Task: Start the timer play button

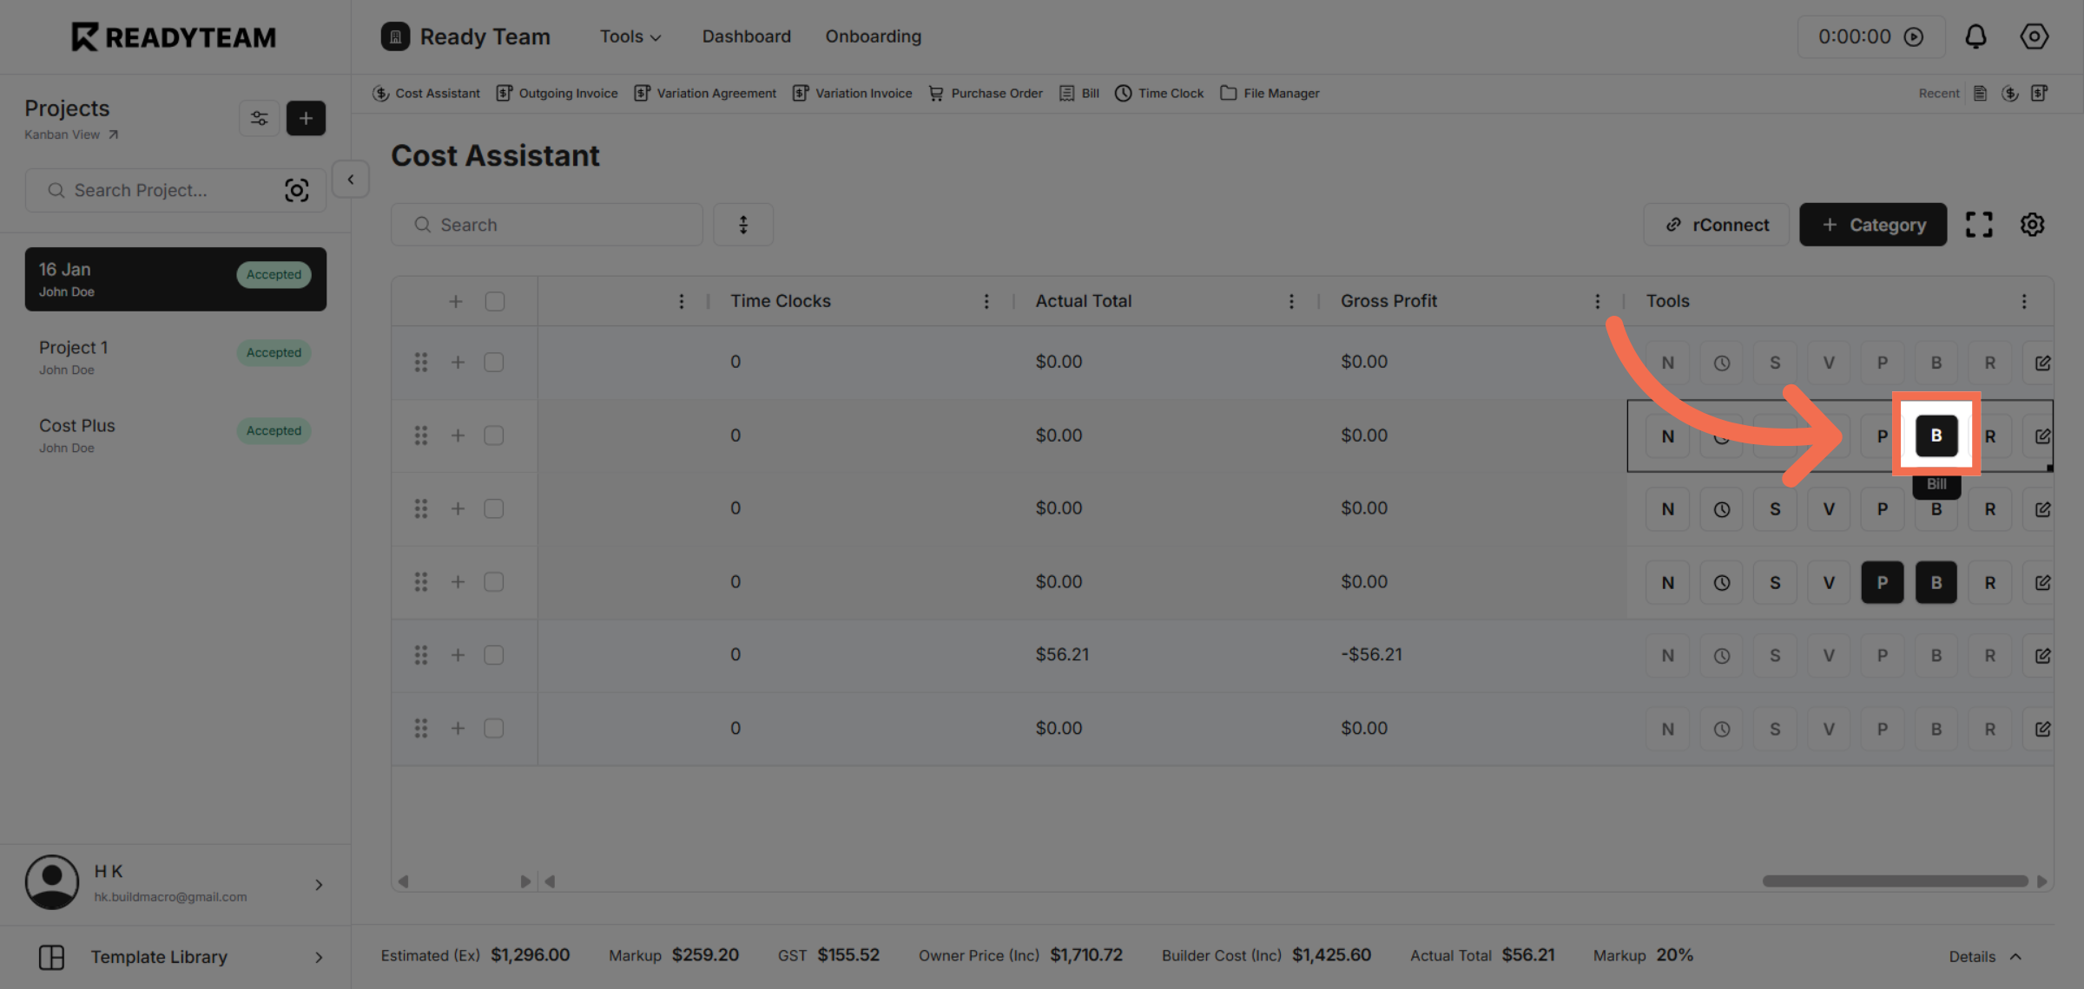Action: click(1914, 36)
